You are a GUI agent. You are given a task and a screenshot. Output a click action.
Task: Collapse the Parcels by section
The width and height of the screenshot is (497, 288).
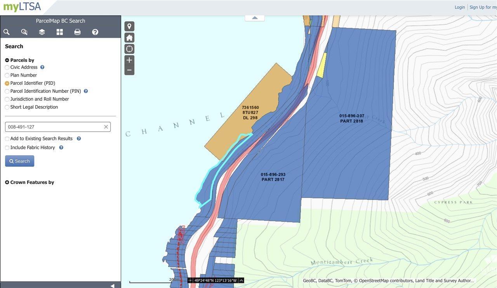[x=7, y=60]
